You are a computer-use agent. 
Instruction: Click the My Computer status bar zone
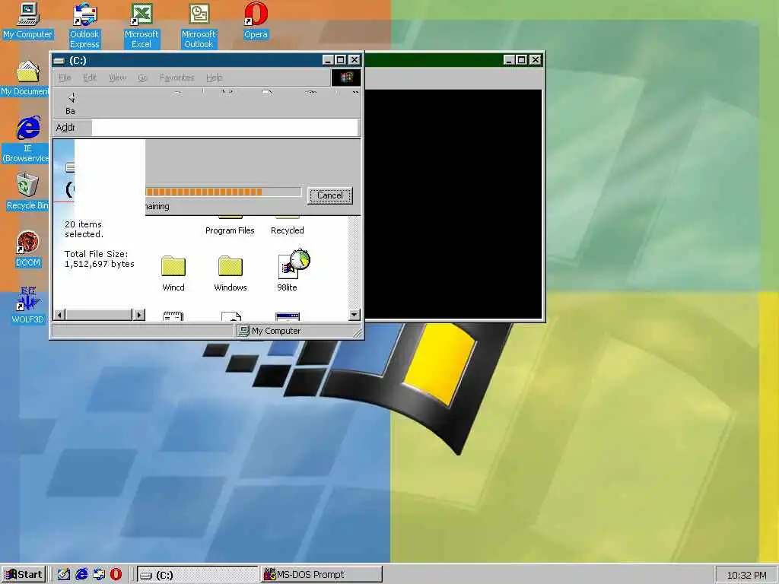(x=298, y=331)
